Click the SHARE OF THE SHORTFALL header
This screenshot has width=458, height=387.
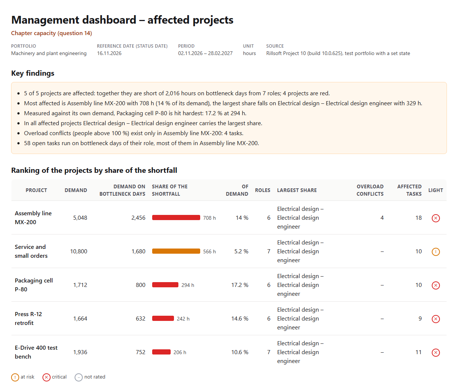[x=170, y=191]
